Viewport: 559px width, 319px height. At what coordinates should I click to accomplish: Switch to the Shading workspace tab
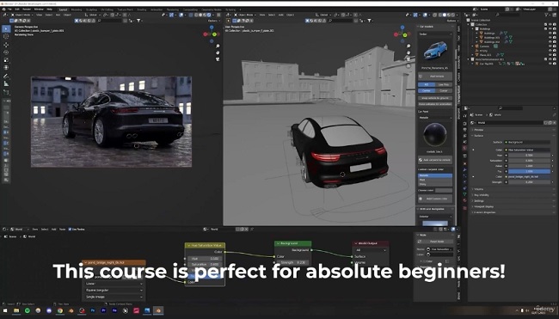coord(142,9)
